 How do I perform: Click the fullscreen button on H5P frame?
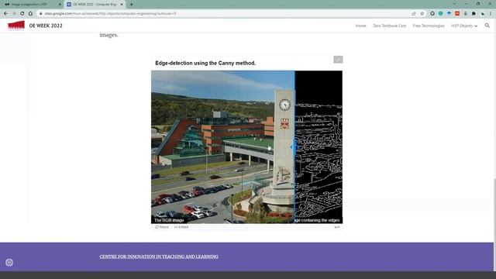tap(338, 60)
